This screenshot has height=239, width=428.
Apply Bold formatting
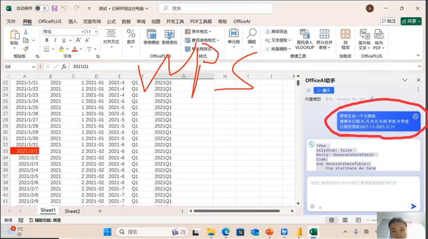pos(47,40)
